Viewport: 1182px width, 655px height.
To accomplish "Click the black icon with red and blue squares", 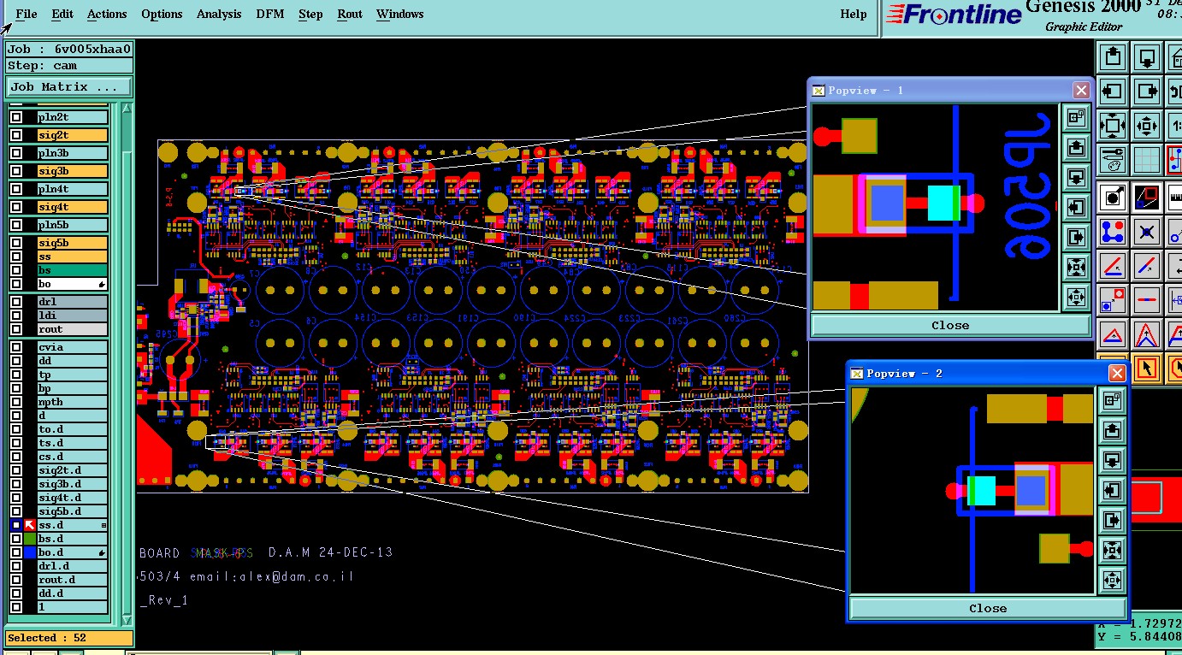I will [1147, 198].
